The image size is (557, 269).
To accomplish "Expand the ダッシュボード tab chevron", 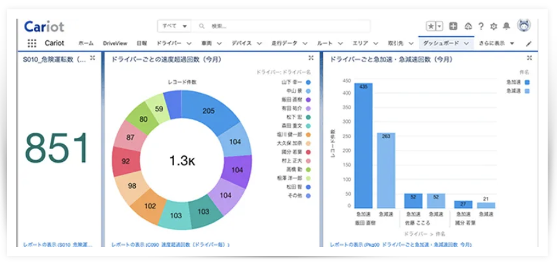I will 467,44.
